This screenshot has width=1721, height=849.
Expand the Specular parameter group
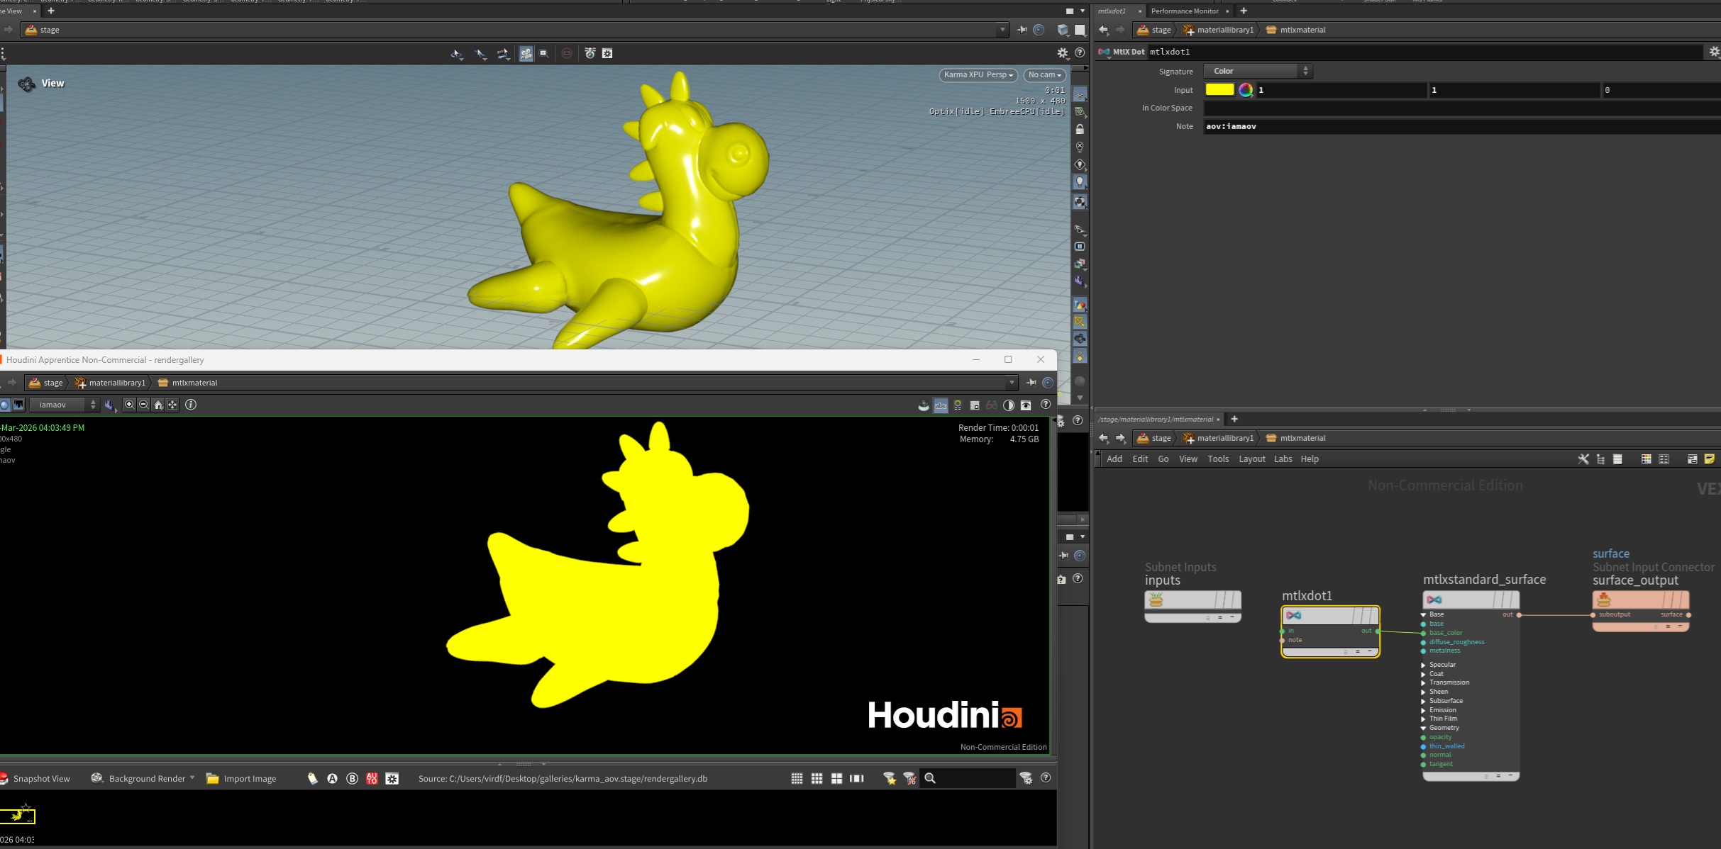(x=1423, y=665)
